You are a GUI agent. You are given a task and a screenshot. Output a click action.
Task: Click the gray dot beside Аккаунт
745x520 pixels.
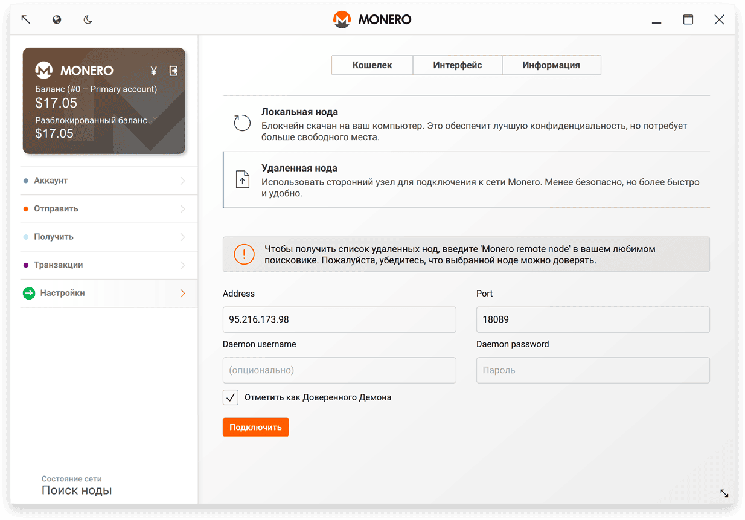[25, 181]
